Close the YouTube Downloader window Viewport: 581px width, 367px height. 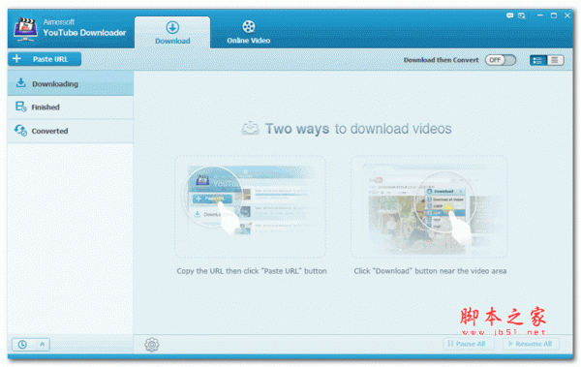567,15
